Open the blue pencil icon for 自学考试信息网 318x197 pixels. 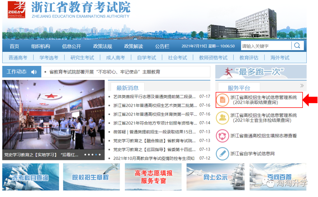click(x=223, y=154)
